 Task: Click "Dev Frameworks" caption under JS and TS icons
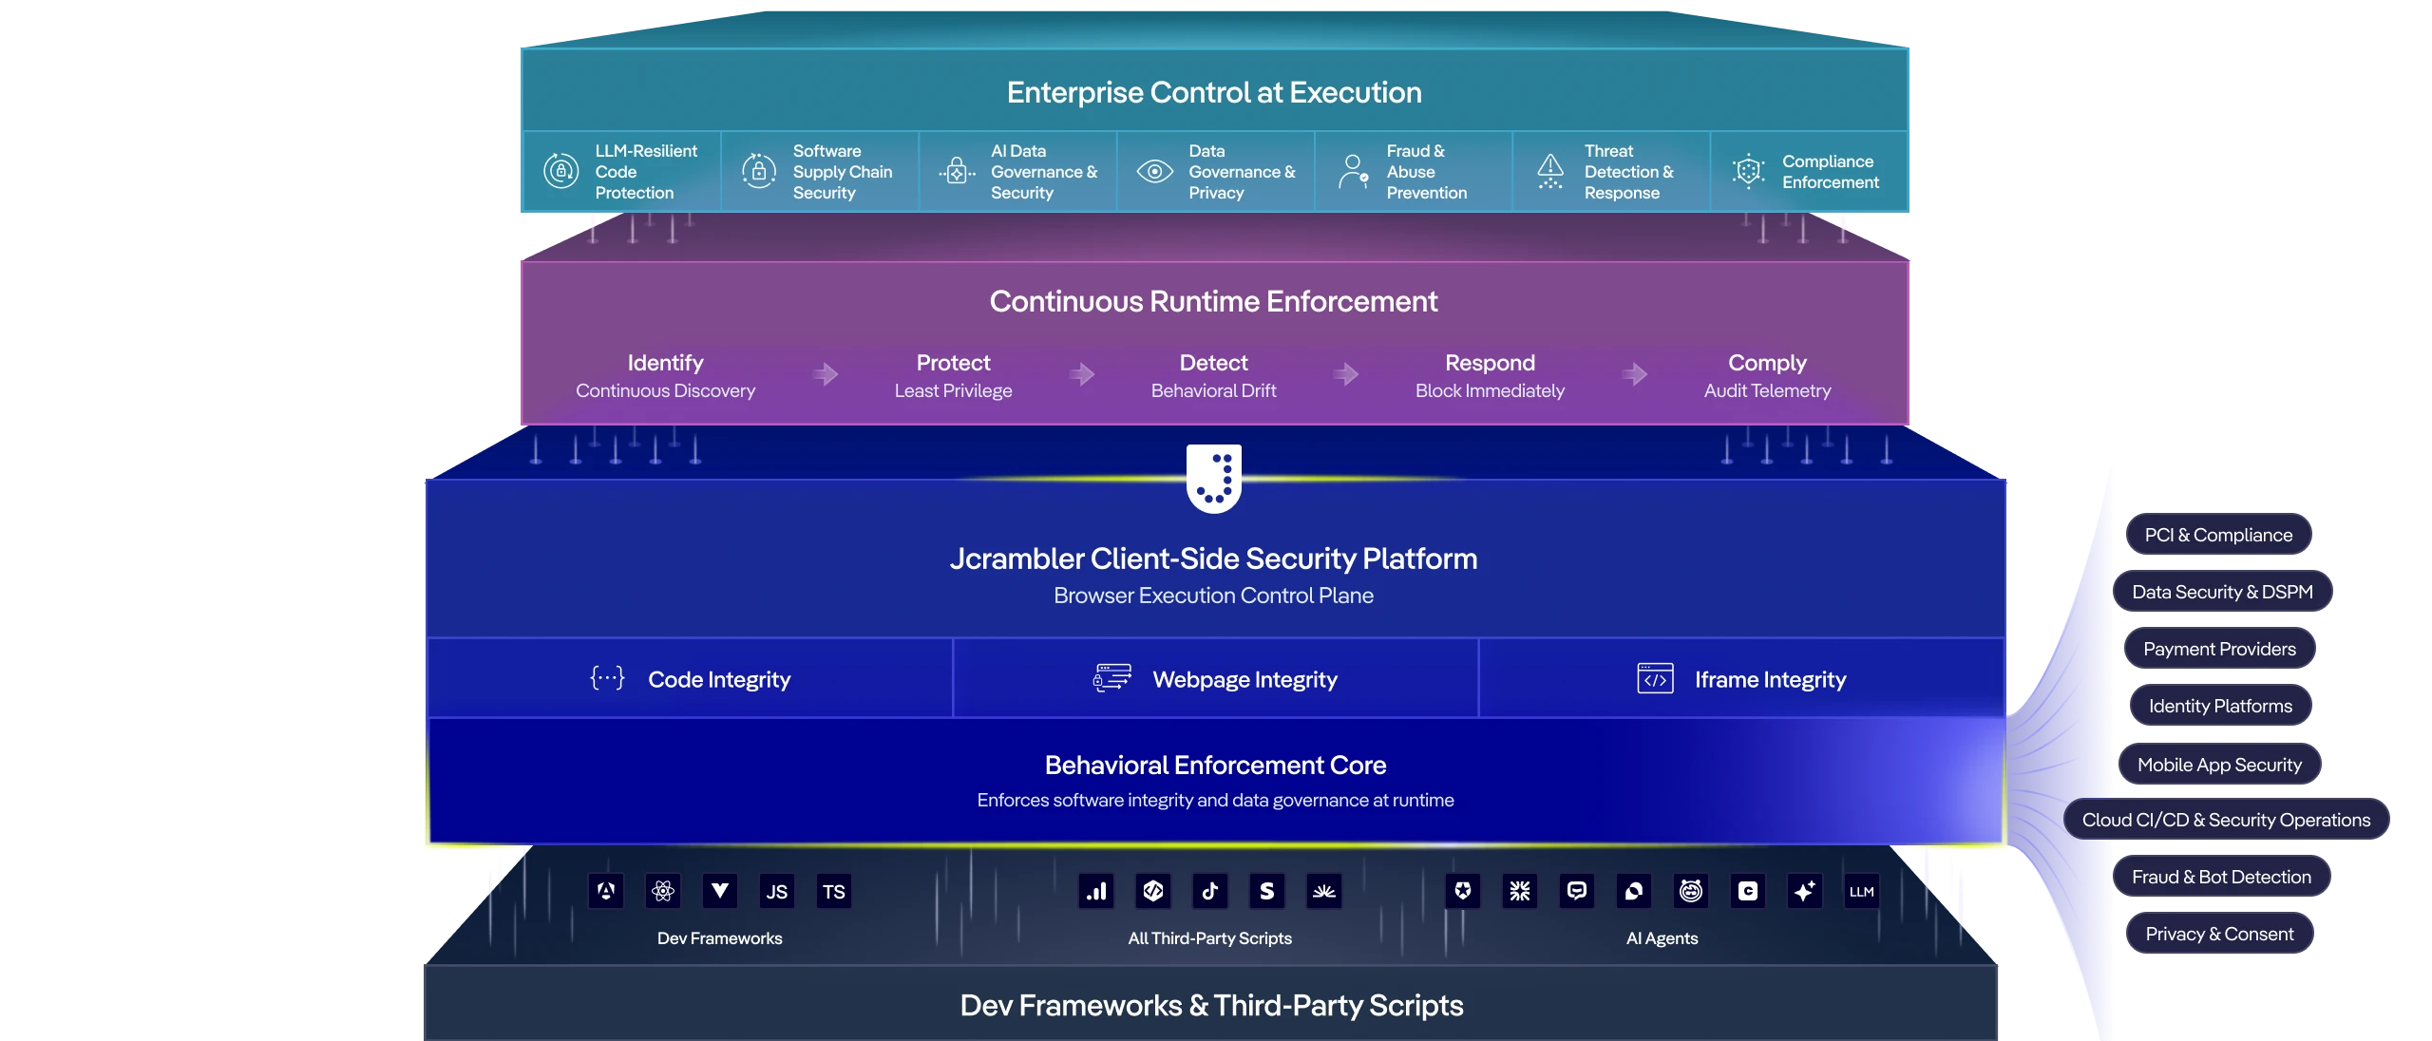tap(719, 938)
